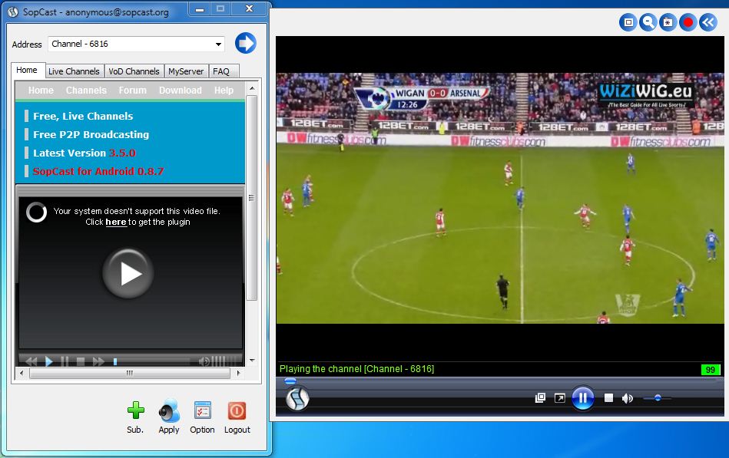Click the 'SopCast for Android 0.8.7' link
Image resolution: width=729 pixels, height=458 pixels.
tap(98, 171)
